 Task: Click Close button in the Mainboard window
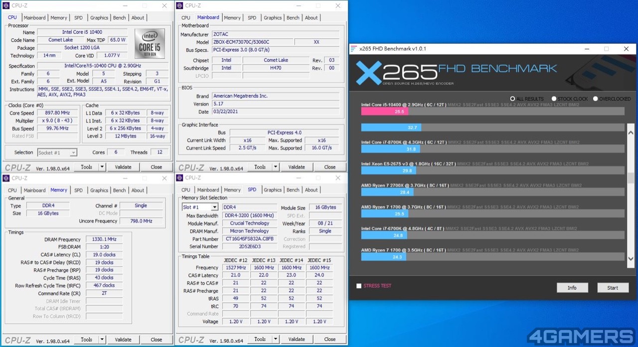[330, 167]
